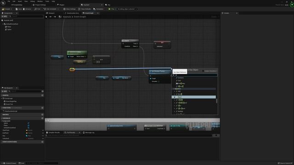Switch to the Project Settings tab
The width and height of the screenshot is (294, 165).
40,5
